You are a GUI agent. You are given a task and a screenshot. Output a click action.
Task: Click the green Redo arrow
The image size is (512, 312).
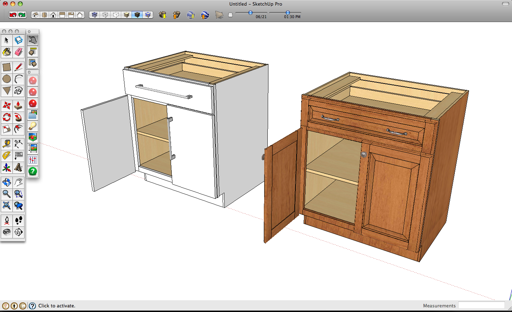(x=22, y=15)
